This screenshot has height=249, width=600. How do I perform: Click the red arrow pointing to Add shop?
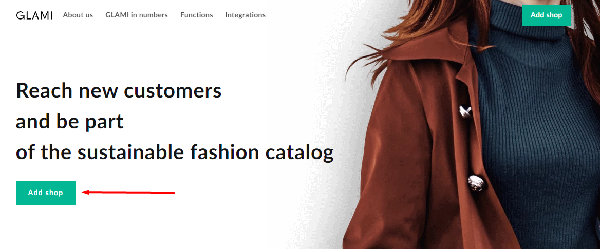(128, 193)
